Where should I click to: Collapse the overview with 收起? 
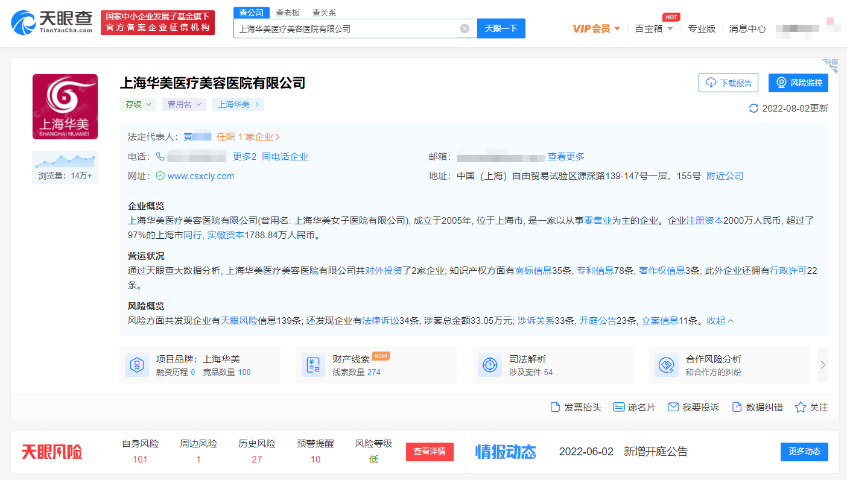(720, 321)
